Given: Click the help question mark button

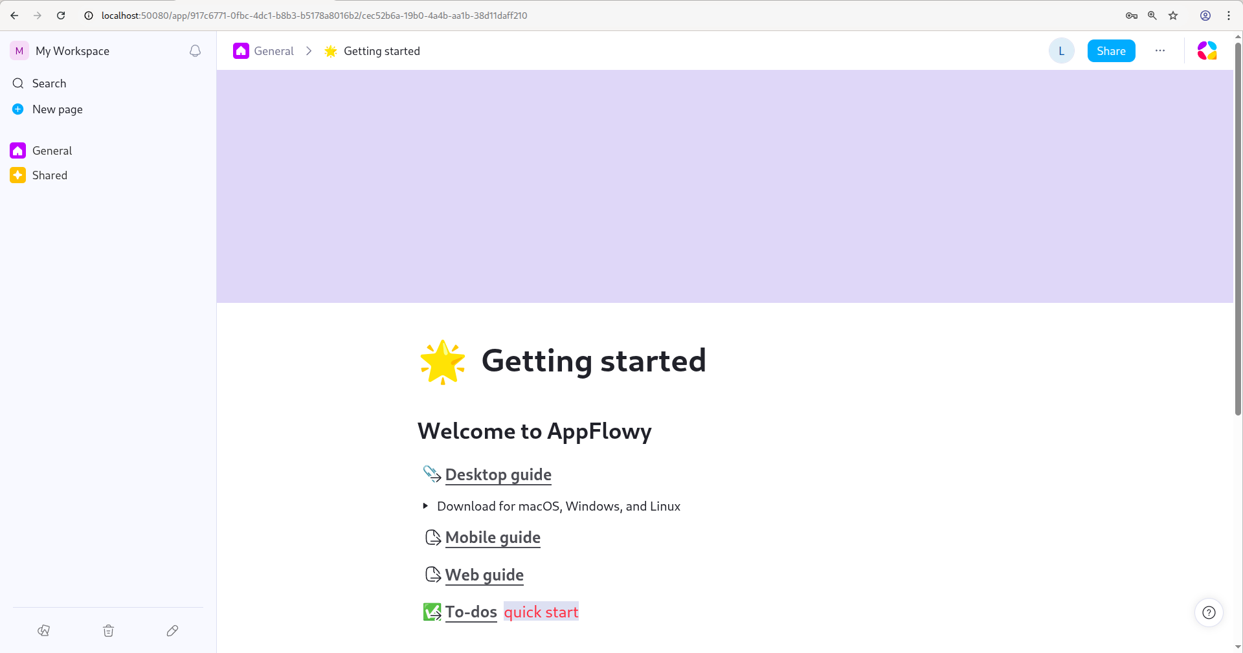Looking at the screenshot, I should (1209, 612).
